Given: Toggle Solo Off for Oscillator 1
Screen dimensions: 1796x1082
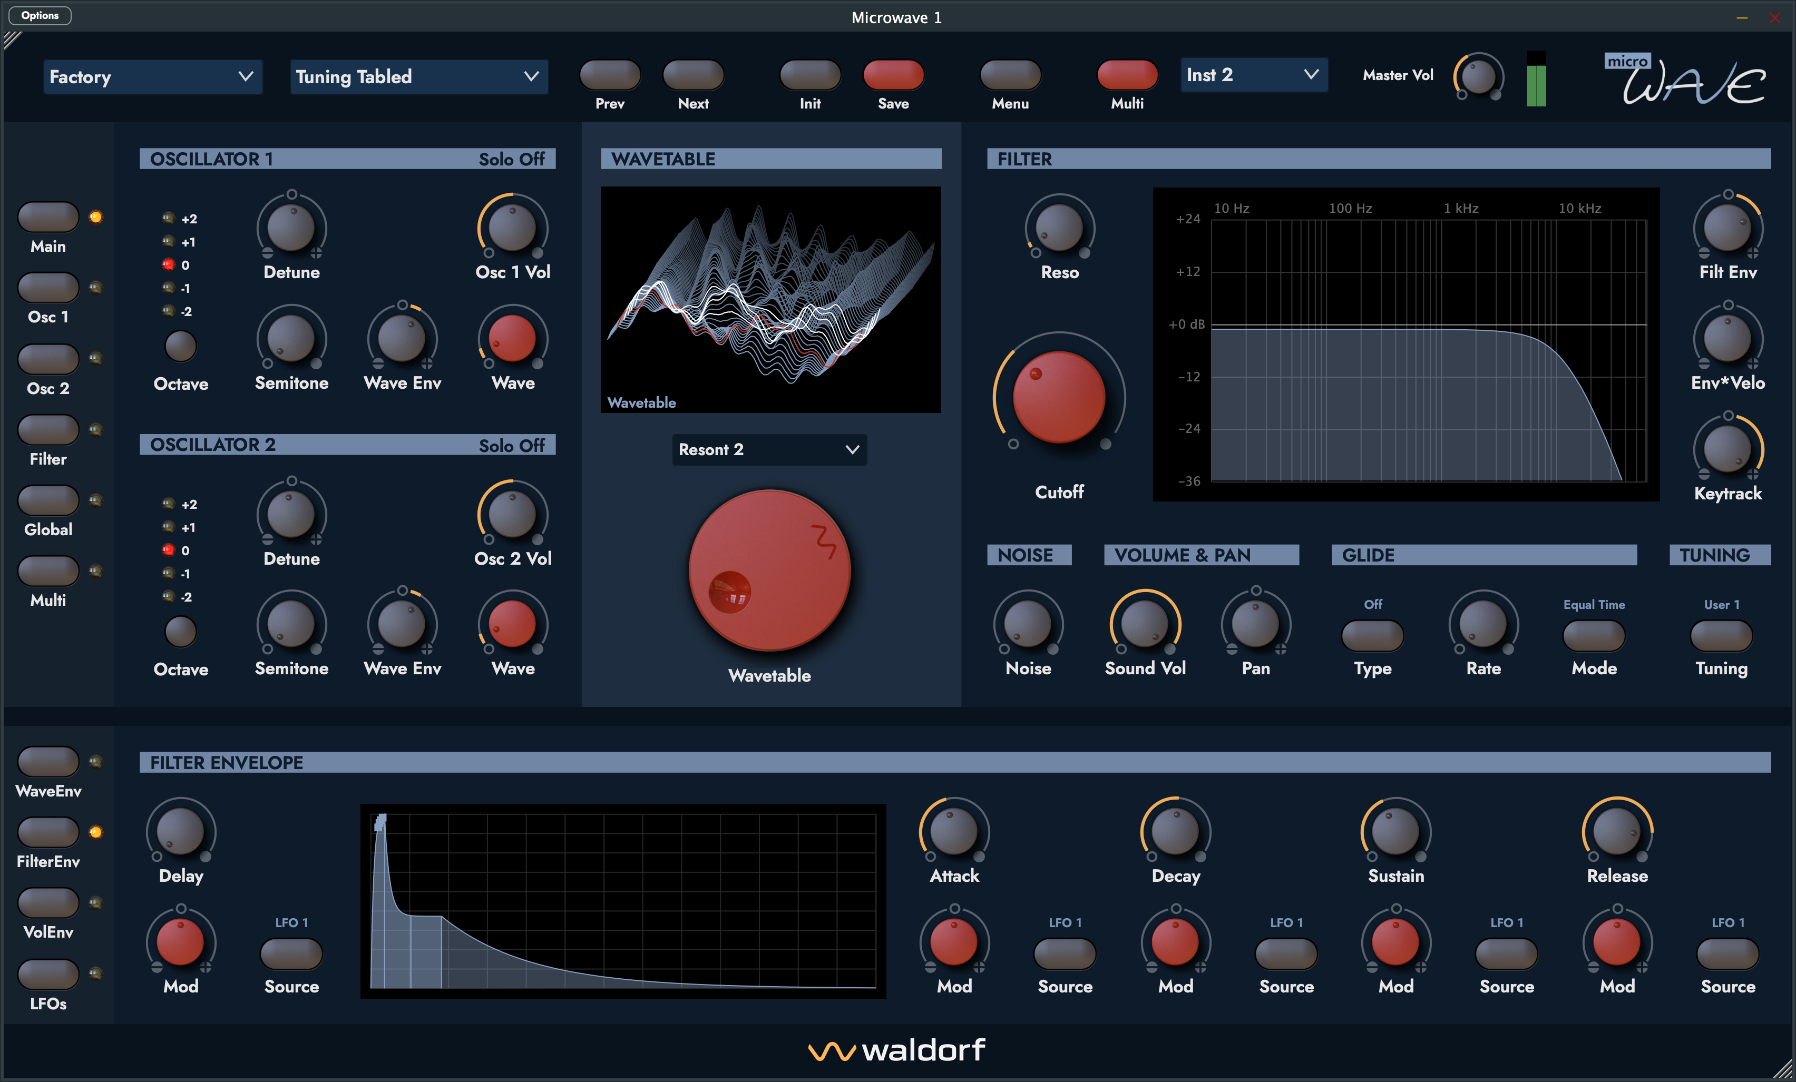Looking at the screenshot, I should pos(511,159).
